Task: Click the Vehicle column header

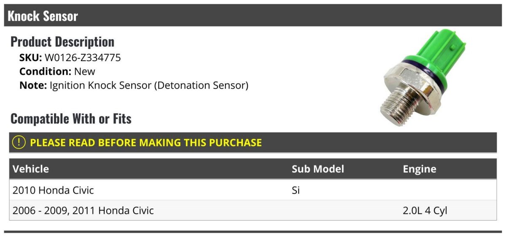Action: 31,169
